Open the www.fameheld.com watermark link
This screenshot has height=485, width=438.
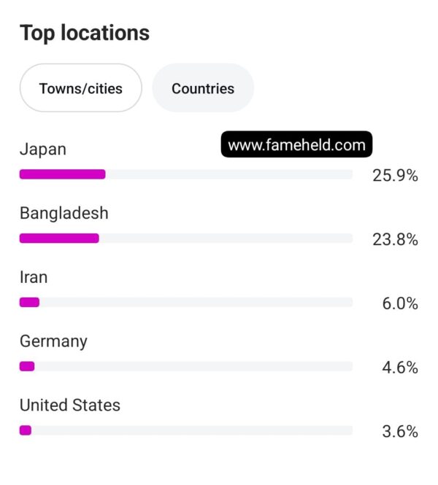(x=296, y=144)
